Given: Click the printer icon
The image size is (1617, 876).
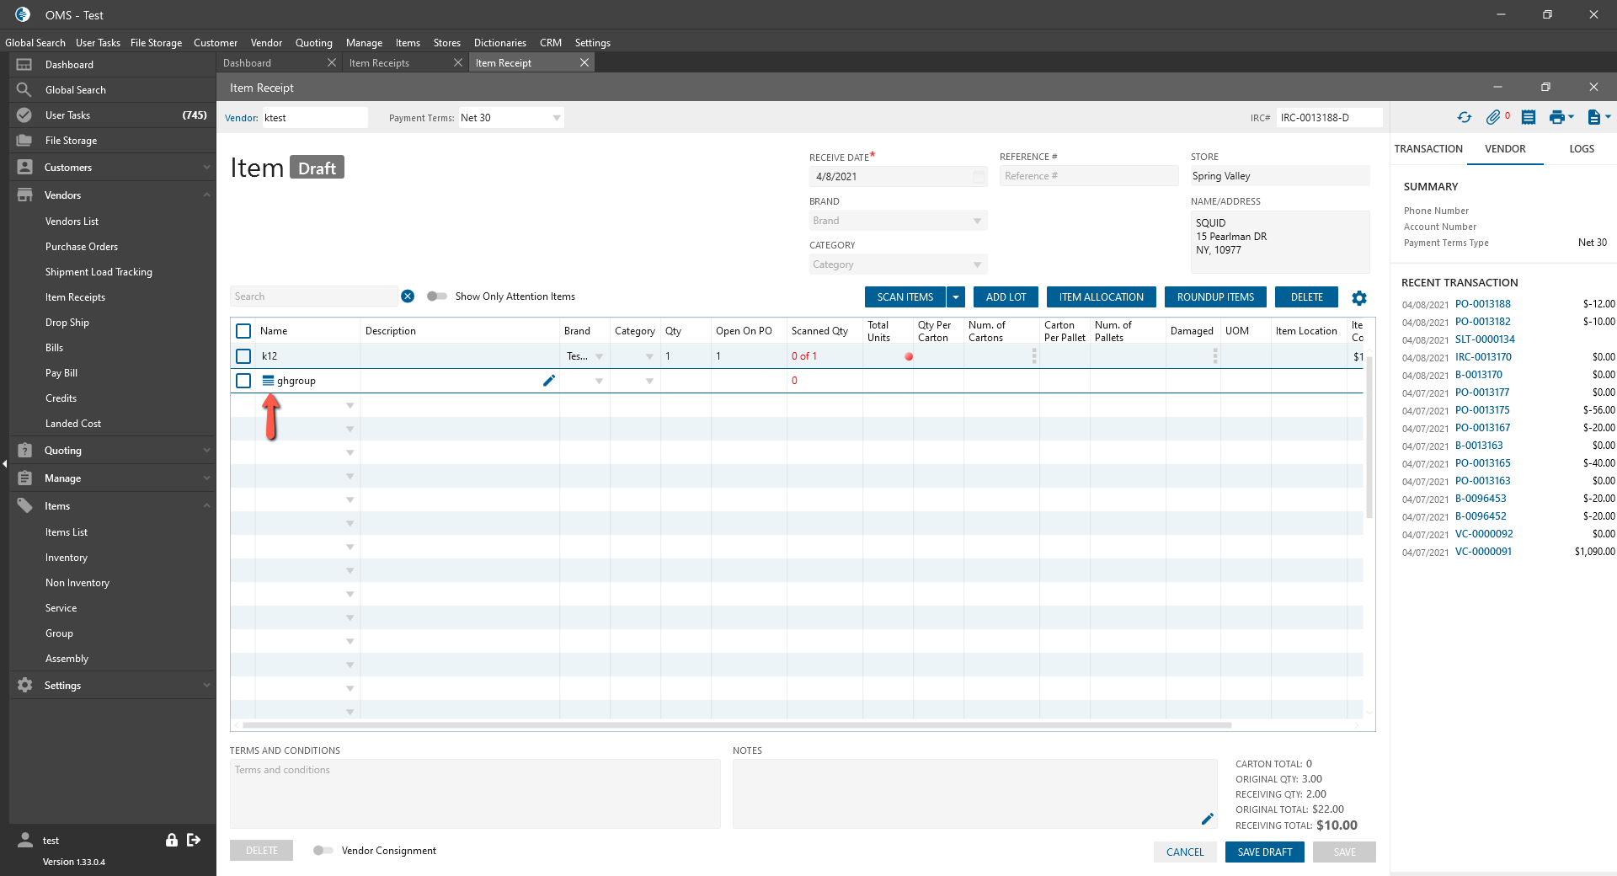Looking at the screenshot, I should click(x=1557, y=118).
